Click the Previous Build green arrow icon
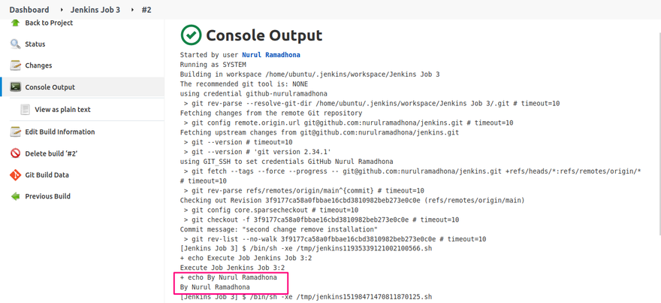Viewport: 661px width, 303px height. coord(15,196)
